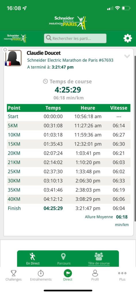Screen dimensions: 136x294
Task: Open Tête de course group icon
Action: [x=99, y=256]
